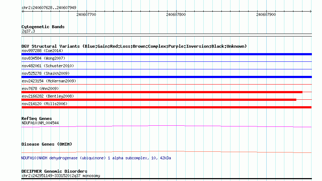Image resolution: width=322 pixels, height=181 pixels.
Task: Open the esv2423154 (McKernan2009) variant label
Action: click(49, 81)
